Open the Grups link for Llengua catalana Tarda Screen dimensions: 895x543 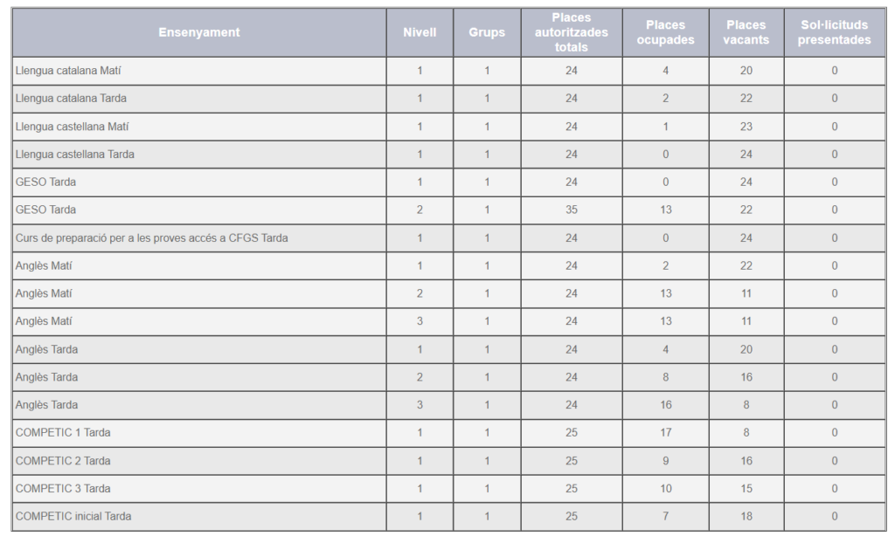click(x=487, y=99)
